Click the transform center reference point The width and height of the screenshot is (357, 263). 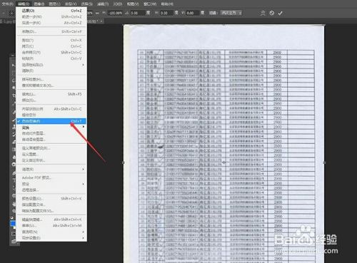pos(223,163)
